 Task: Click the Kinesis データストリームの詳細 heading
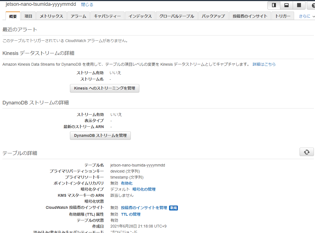click(38, 53)
